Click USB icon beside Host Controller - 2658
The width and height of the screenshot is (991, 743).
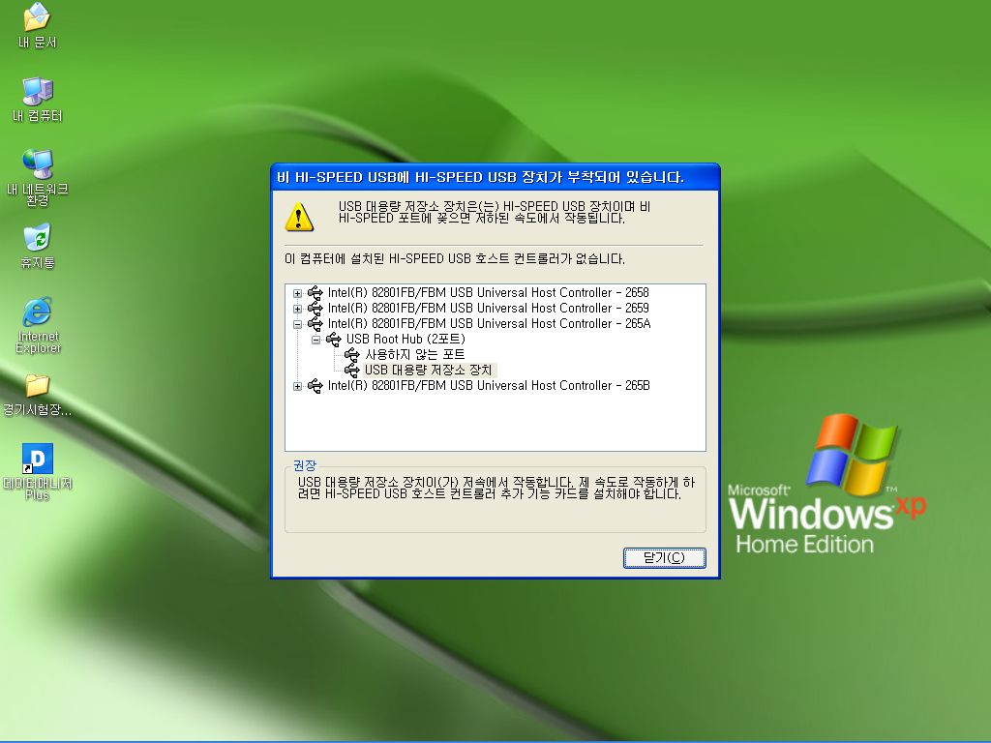coord(315,292)
